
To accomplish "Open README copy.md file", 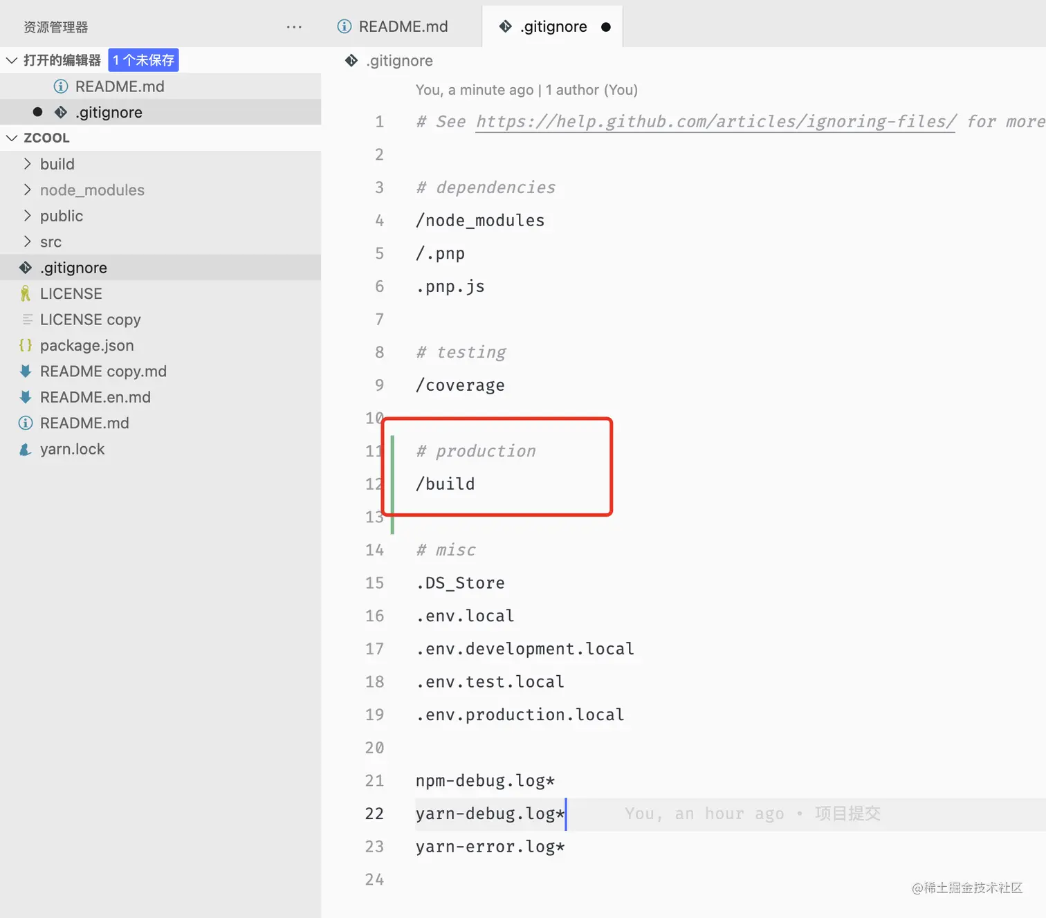I will 160,371.
